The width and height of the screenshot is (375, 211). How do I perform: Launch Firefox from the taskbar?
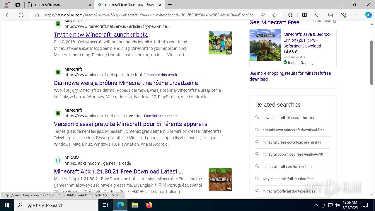pos(149,205)
